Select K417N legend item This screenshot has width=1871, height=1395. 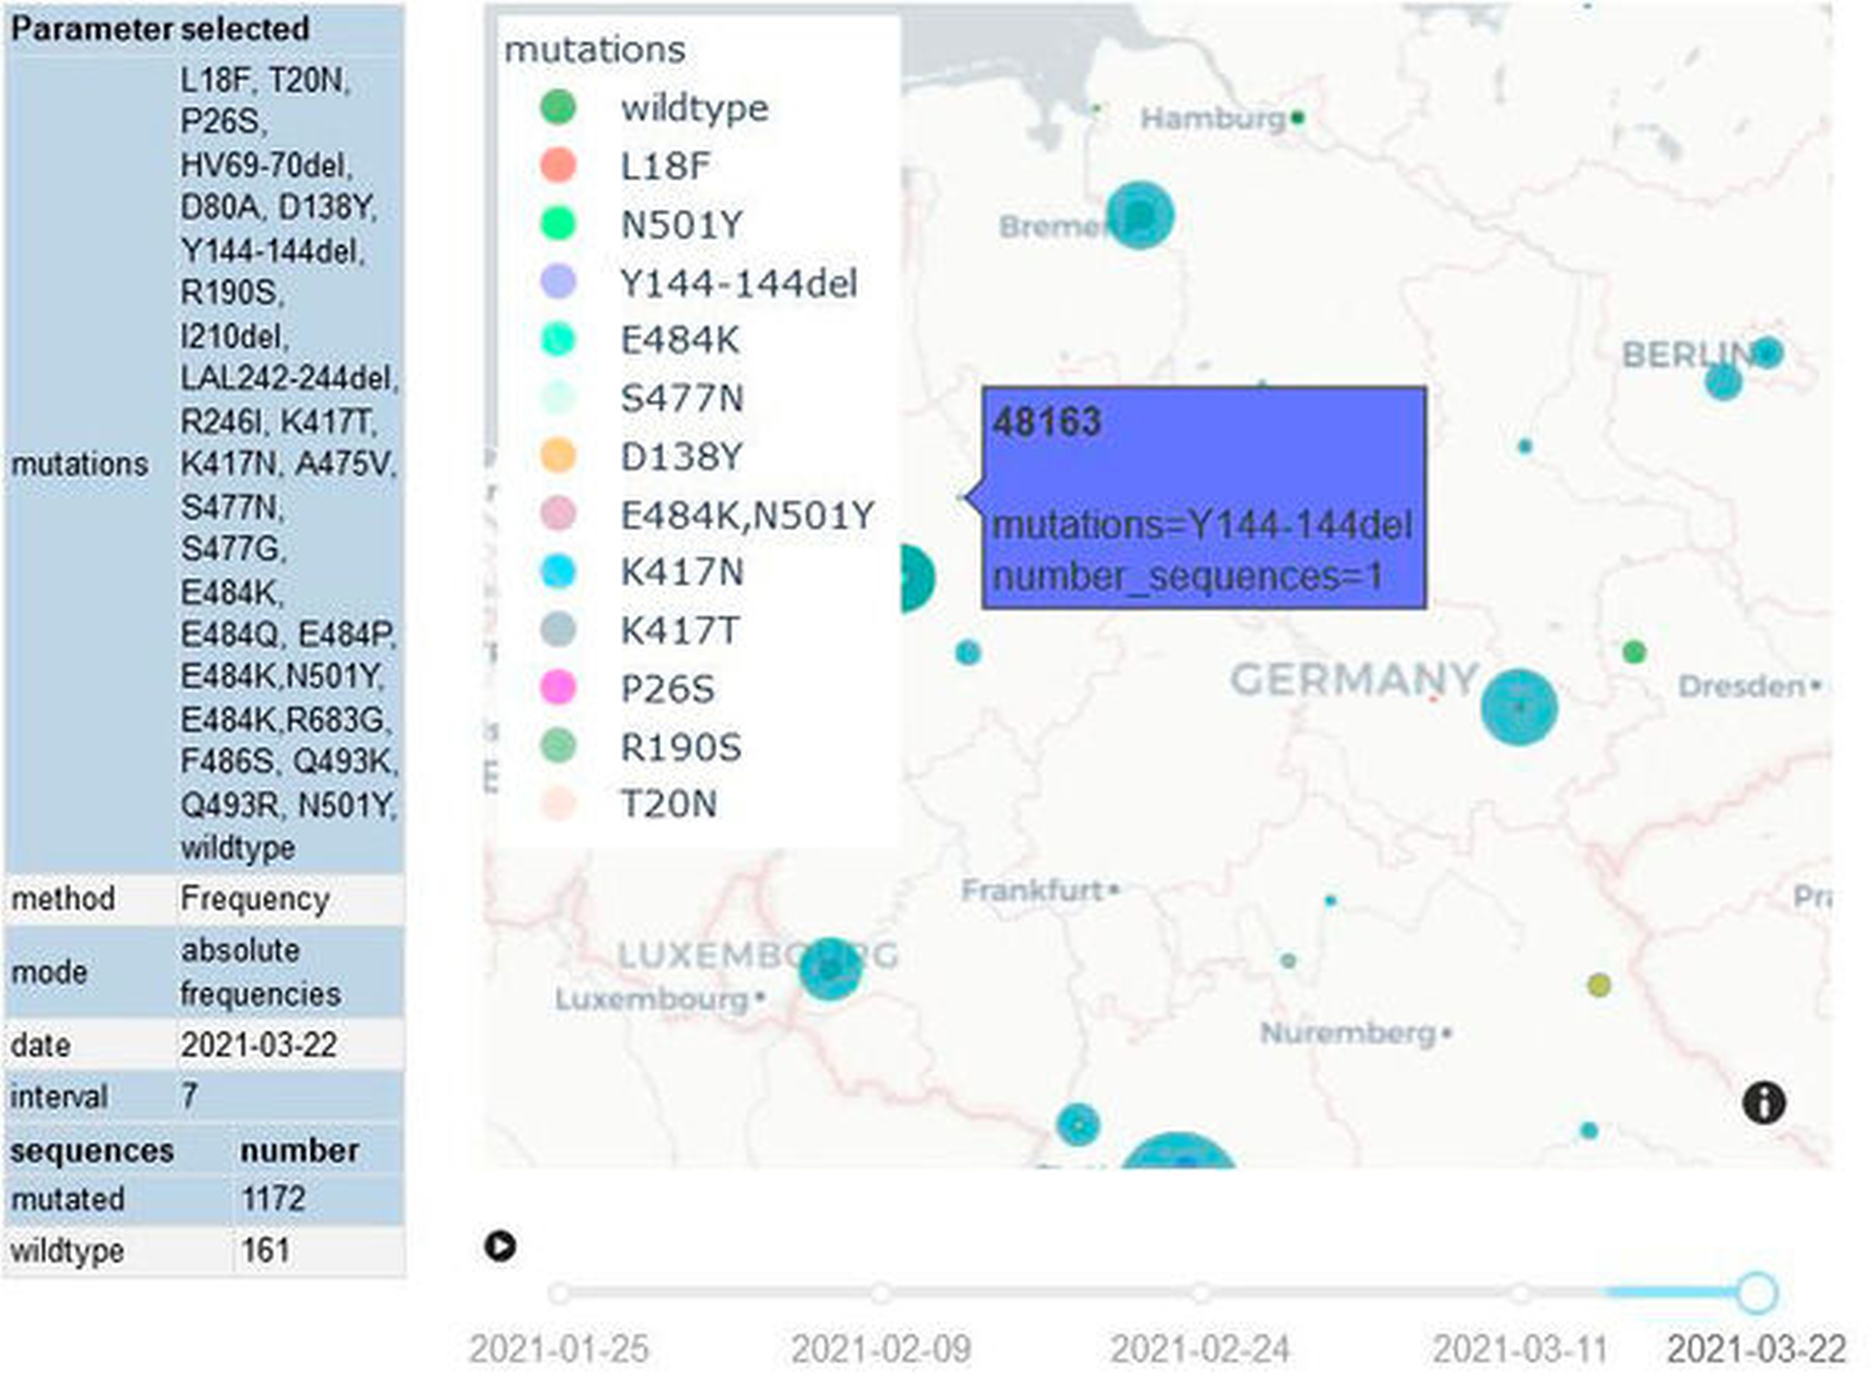tap(680, 572)
